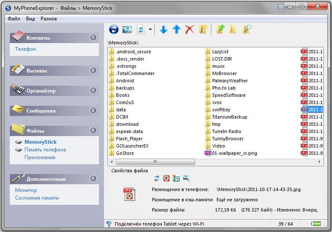Click the Память телефона drive icon

point(19,150)
